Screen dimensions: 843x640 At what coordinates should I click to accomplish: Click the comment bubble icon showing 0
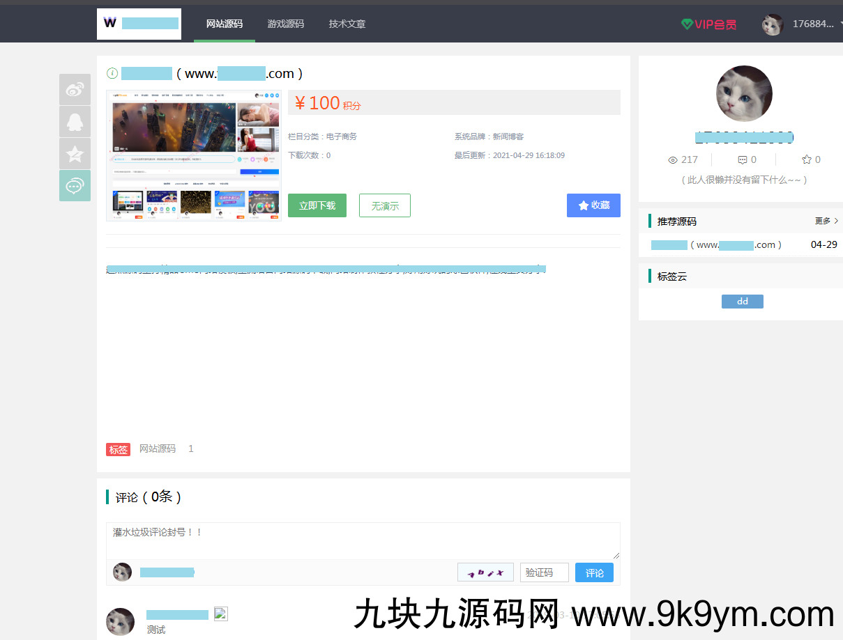click(x=742, y=159)
